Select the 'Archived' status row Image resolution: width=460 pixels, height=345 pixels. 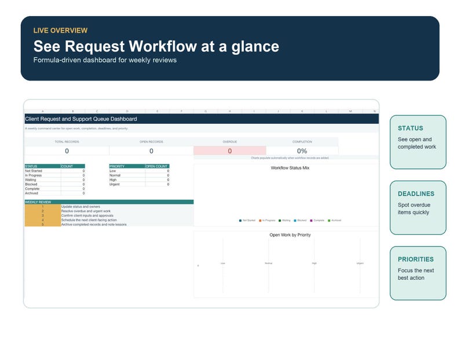coord(55,193)
